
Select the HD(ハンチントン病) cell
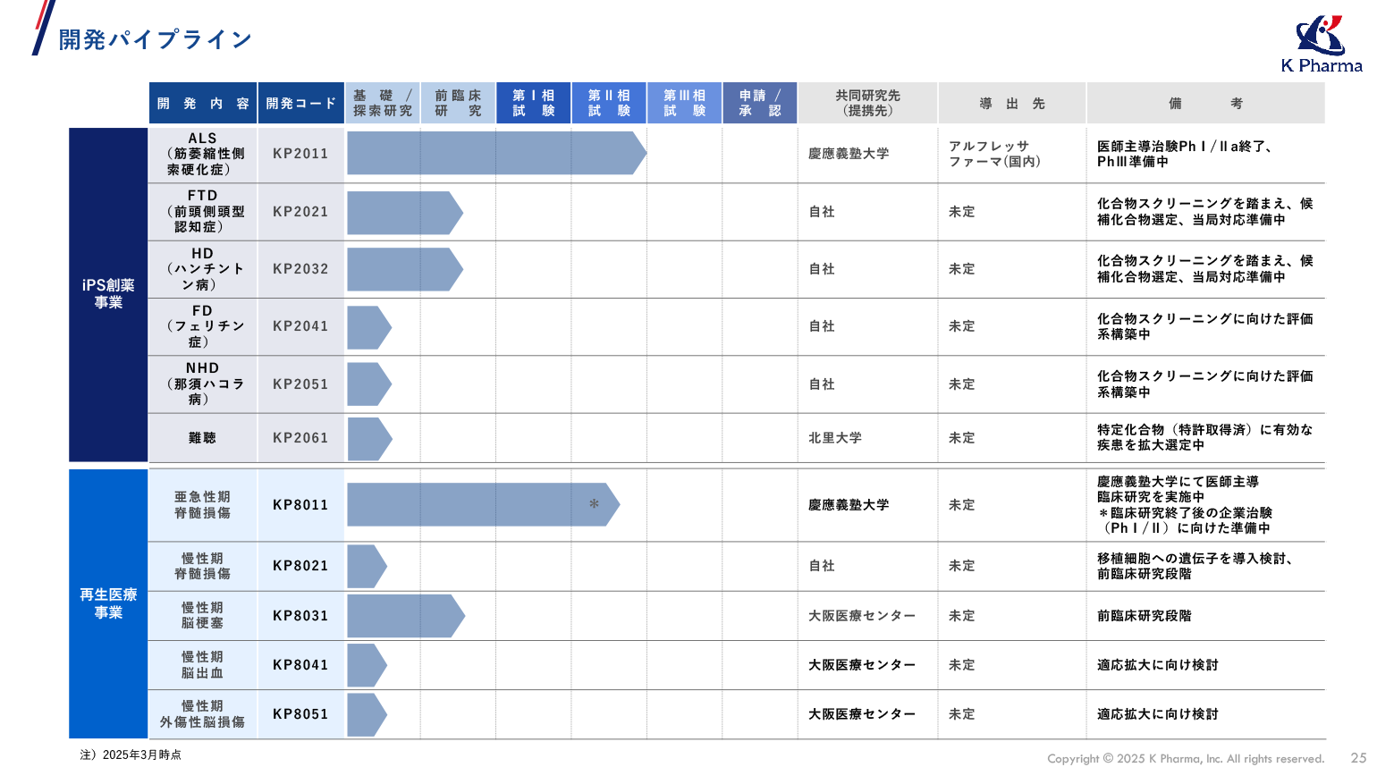203,269
